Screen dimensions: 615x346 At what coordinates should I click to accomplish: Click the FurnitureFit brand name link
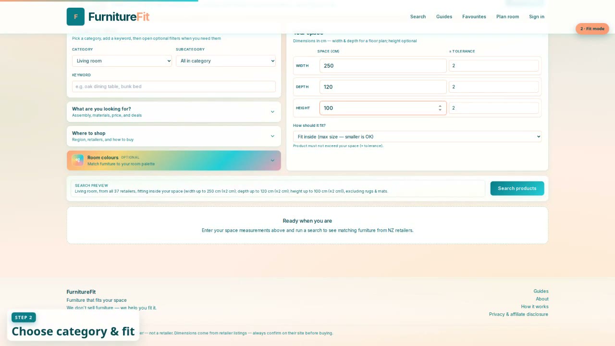(119, 17)
